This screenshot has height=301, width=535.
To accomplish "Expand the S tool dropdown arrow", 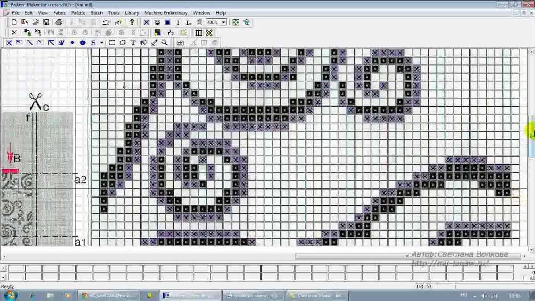I will [102, 43].
